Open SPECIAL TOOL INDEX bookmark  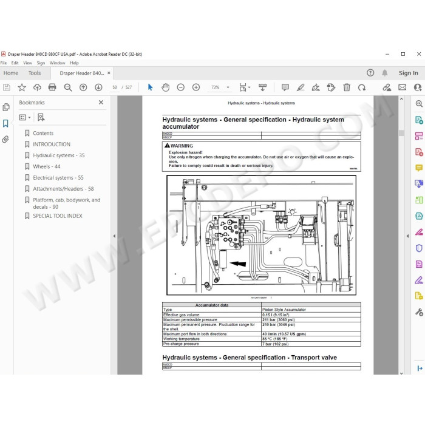[x=58, y=216]
